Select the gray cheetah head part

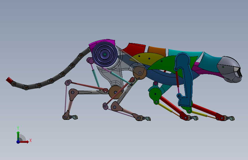229,69
